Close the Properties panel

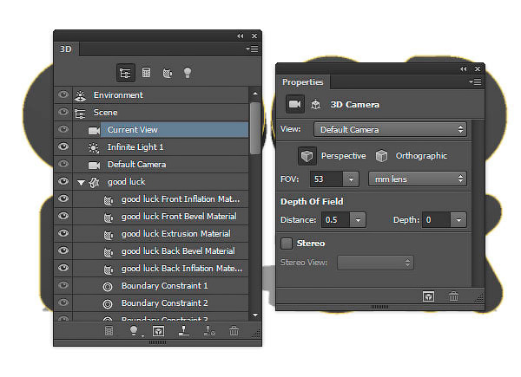tap(478, 68)
